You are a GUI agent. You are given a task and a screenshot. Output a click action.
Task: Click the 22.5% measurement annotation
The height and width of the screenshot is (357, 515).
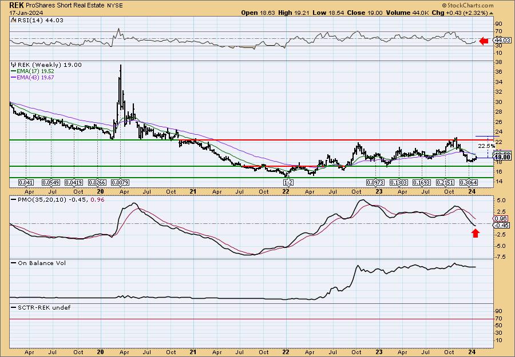tap(486, 146)
